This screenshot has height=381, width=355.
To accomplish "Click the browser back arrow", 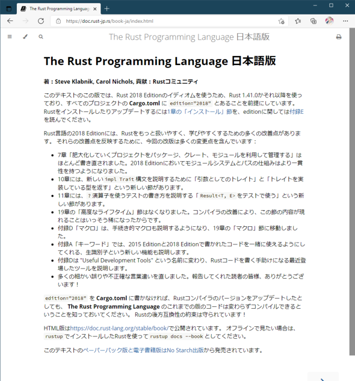I will [x=10, y=21].
